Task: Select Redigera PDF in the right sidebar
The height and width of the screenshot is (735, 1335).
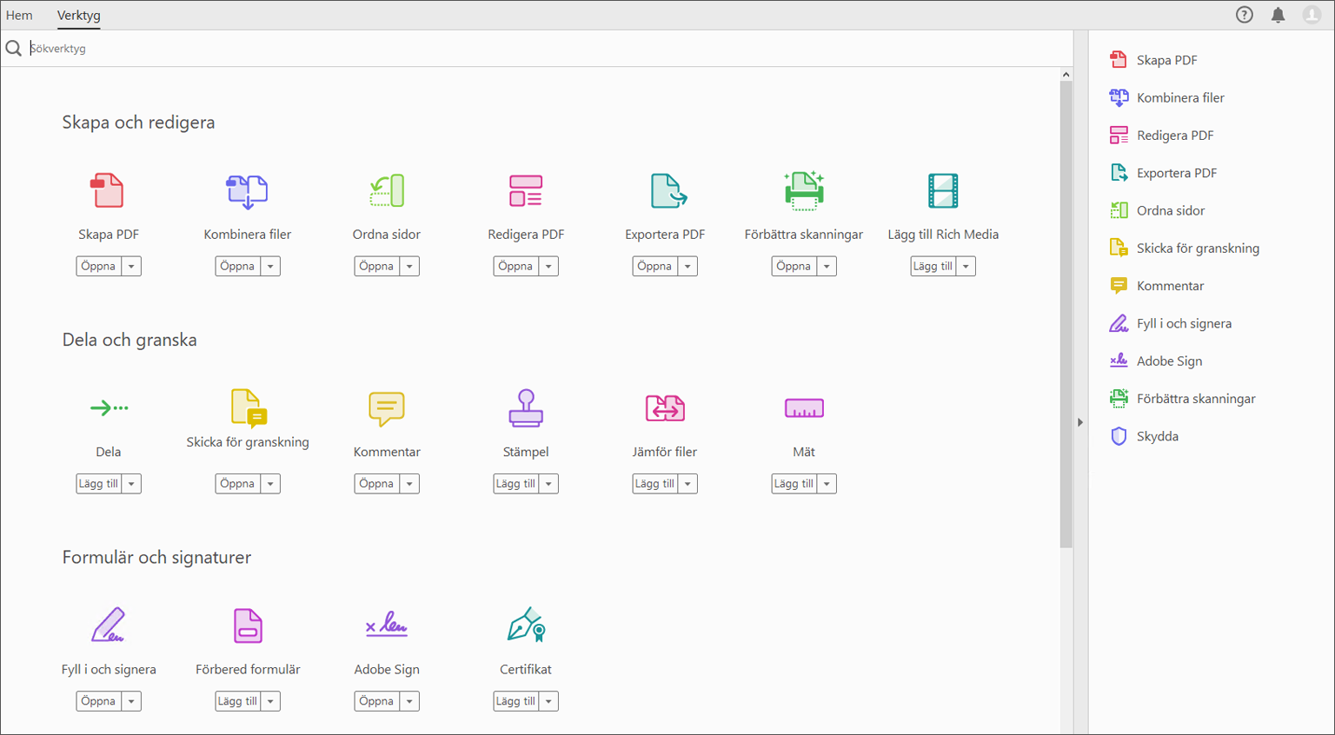Action: point(1161,136)
